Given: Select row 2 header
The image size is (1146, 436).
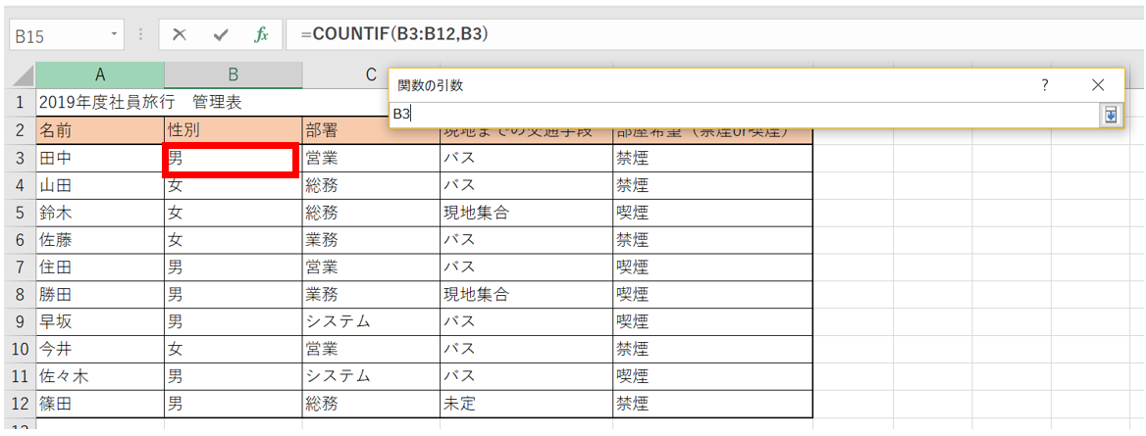Looking at the screenshot, I should coord(21,130).
